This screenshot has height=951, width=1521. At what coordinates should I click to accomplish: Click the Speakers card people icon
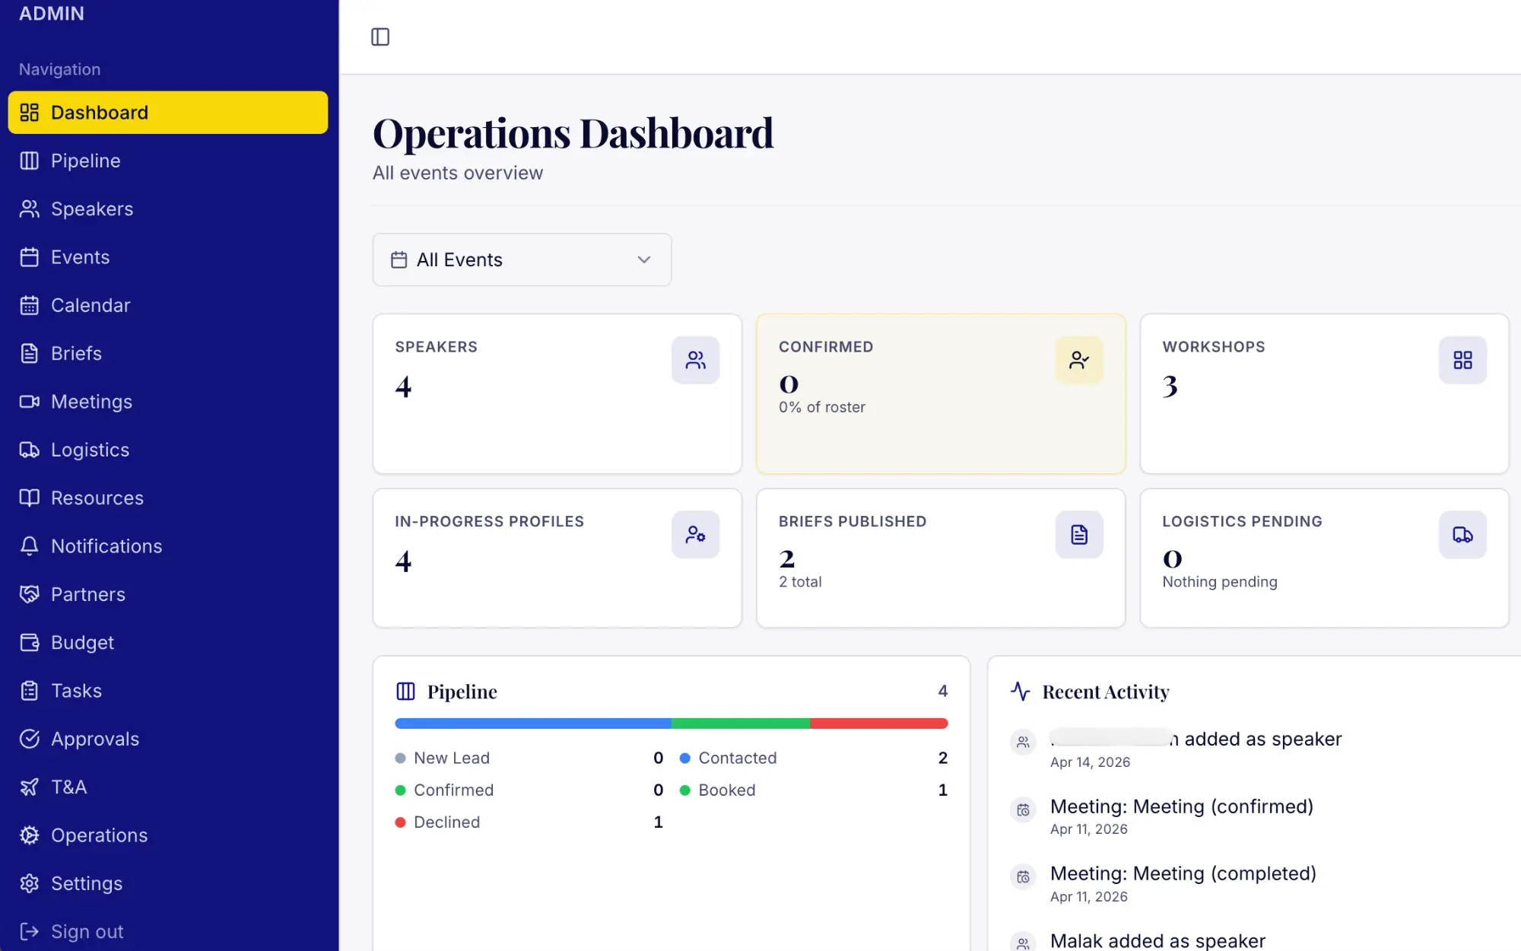pos(695,360)
